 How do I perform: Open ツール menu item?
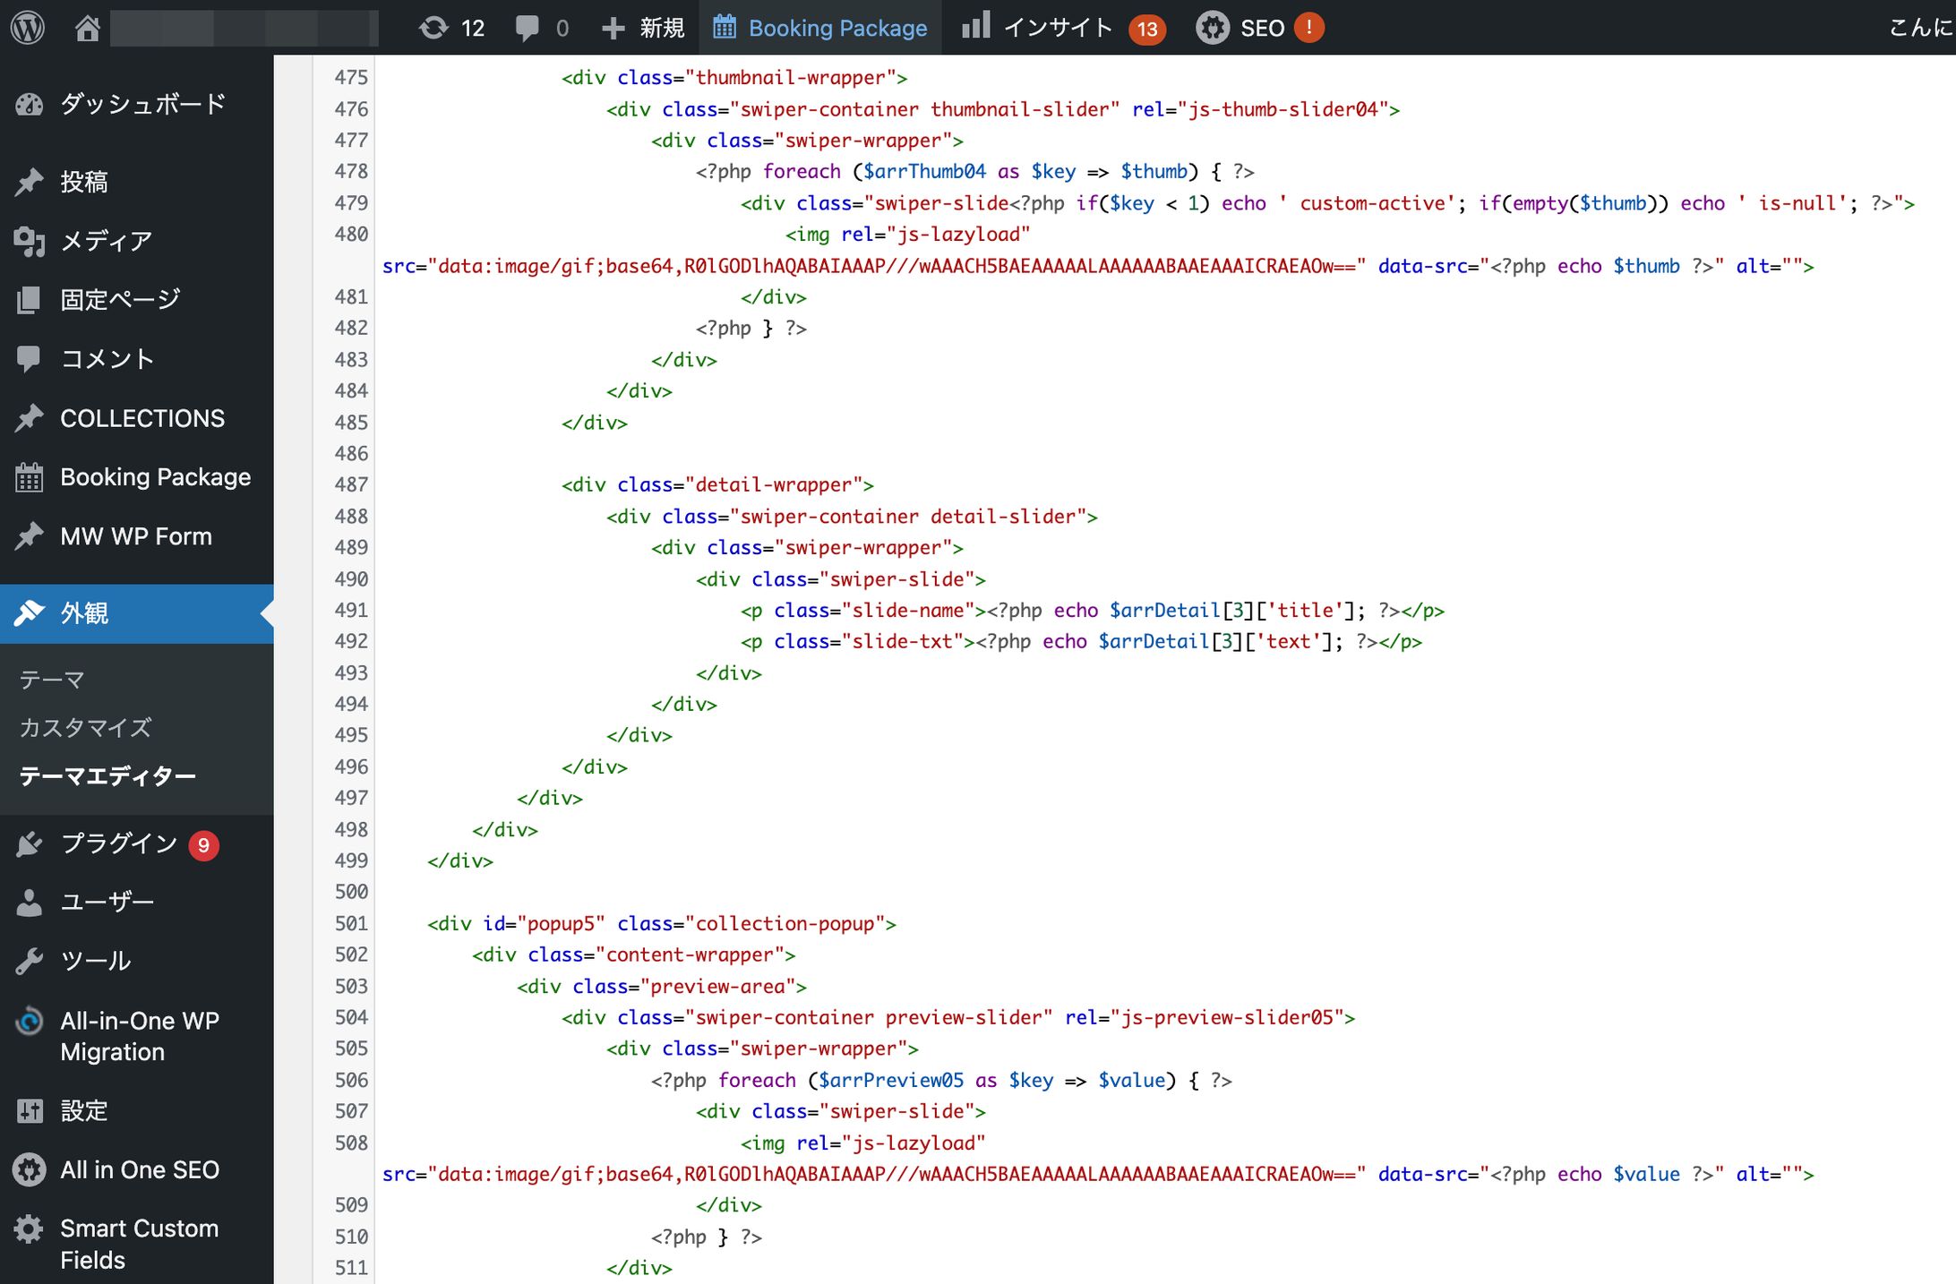coord(96,961)
